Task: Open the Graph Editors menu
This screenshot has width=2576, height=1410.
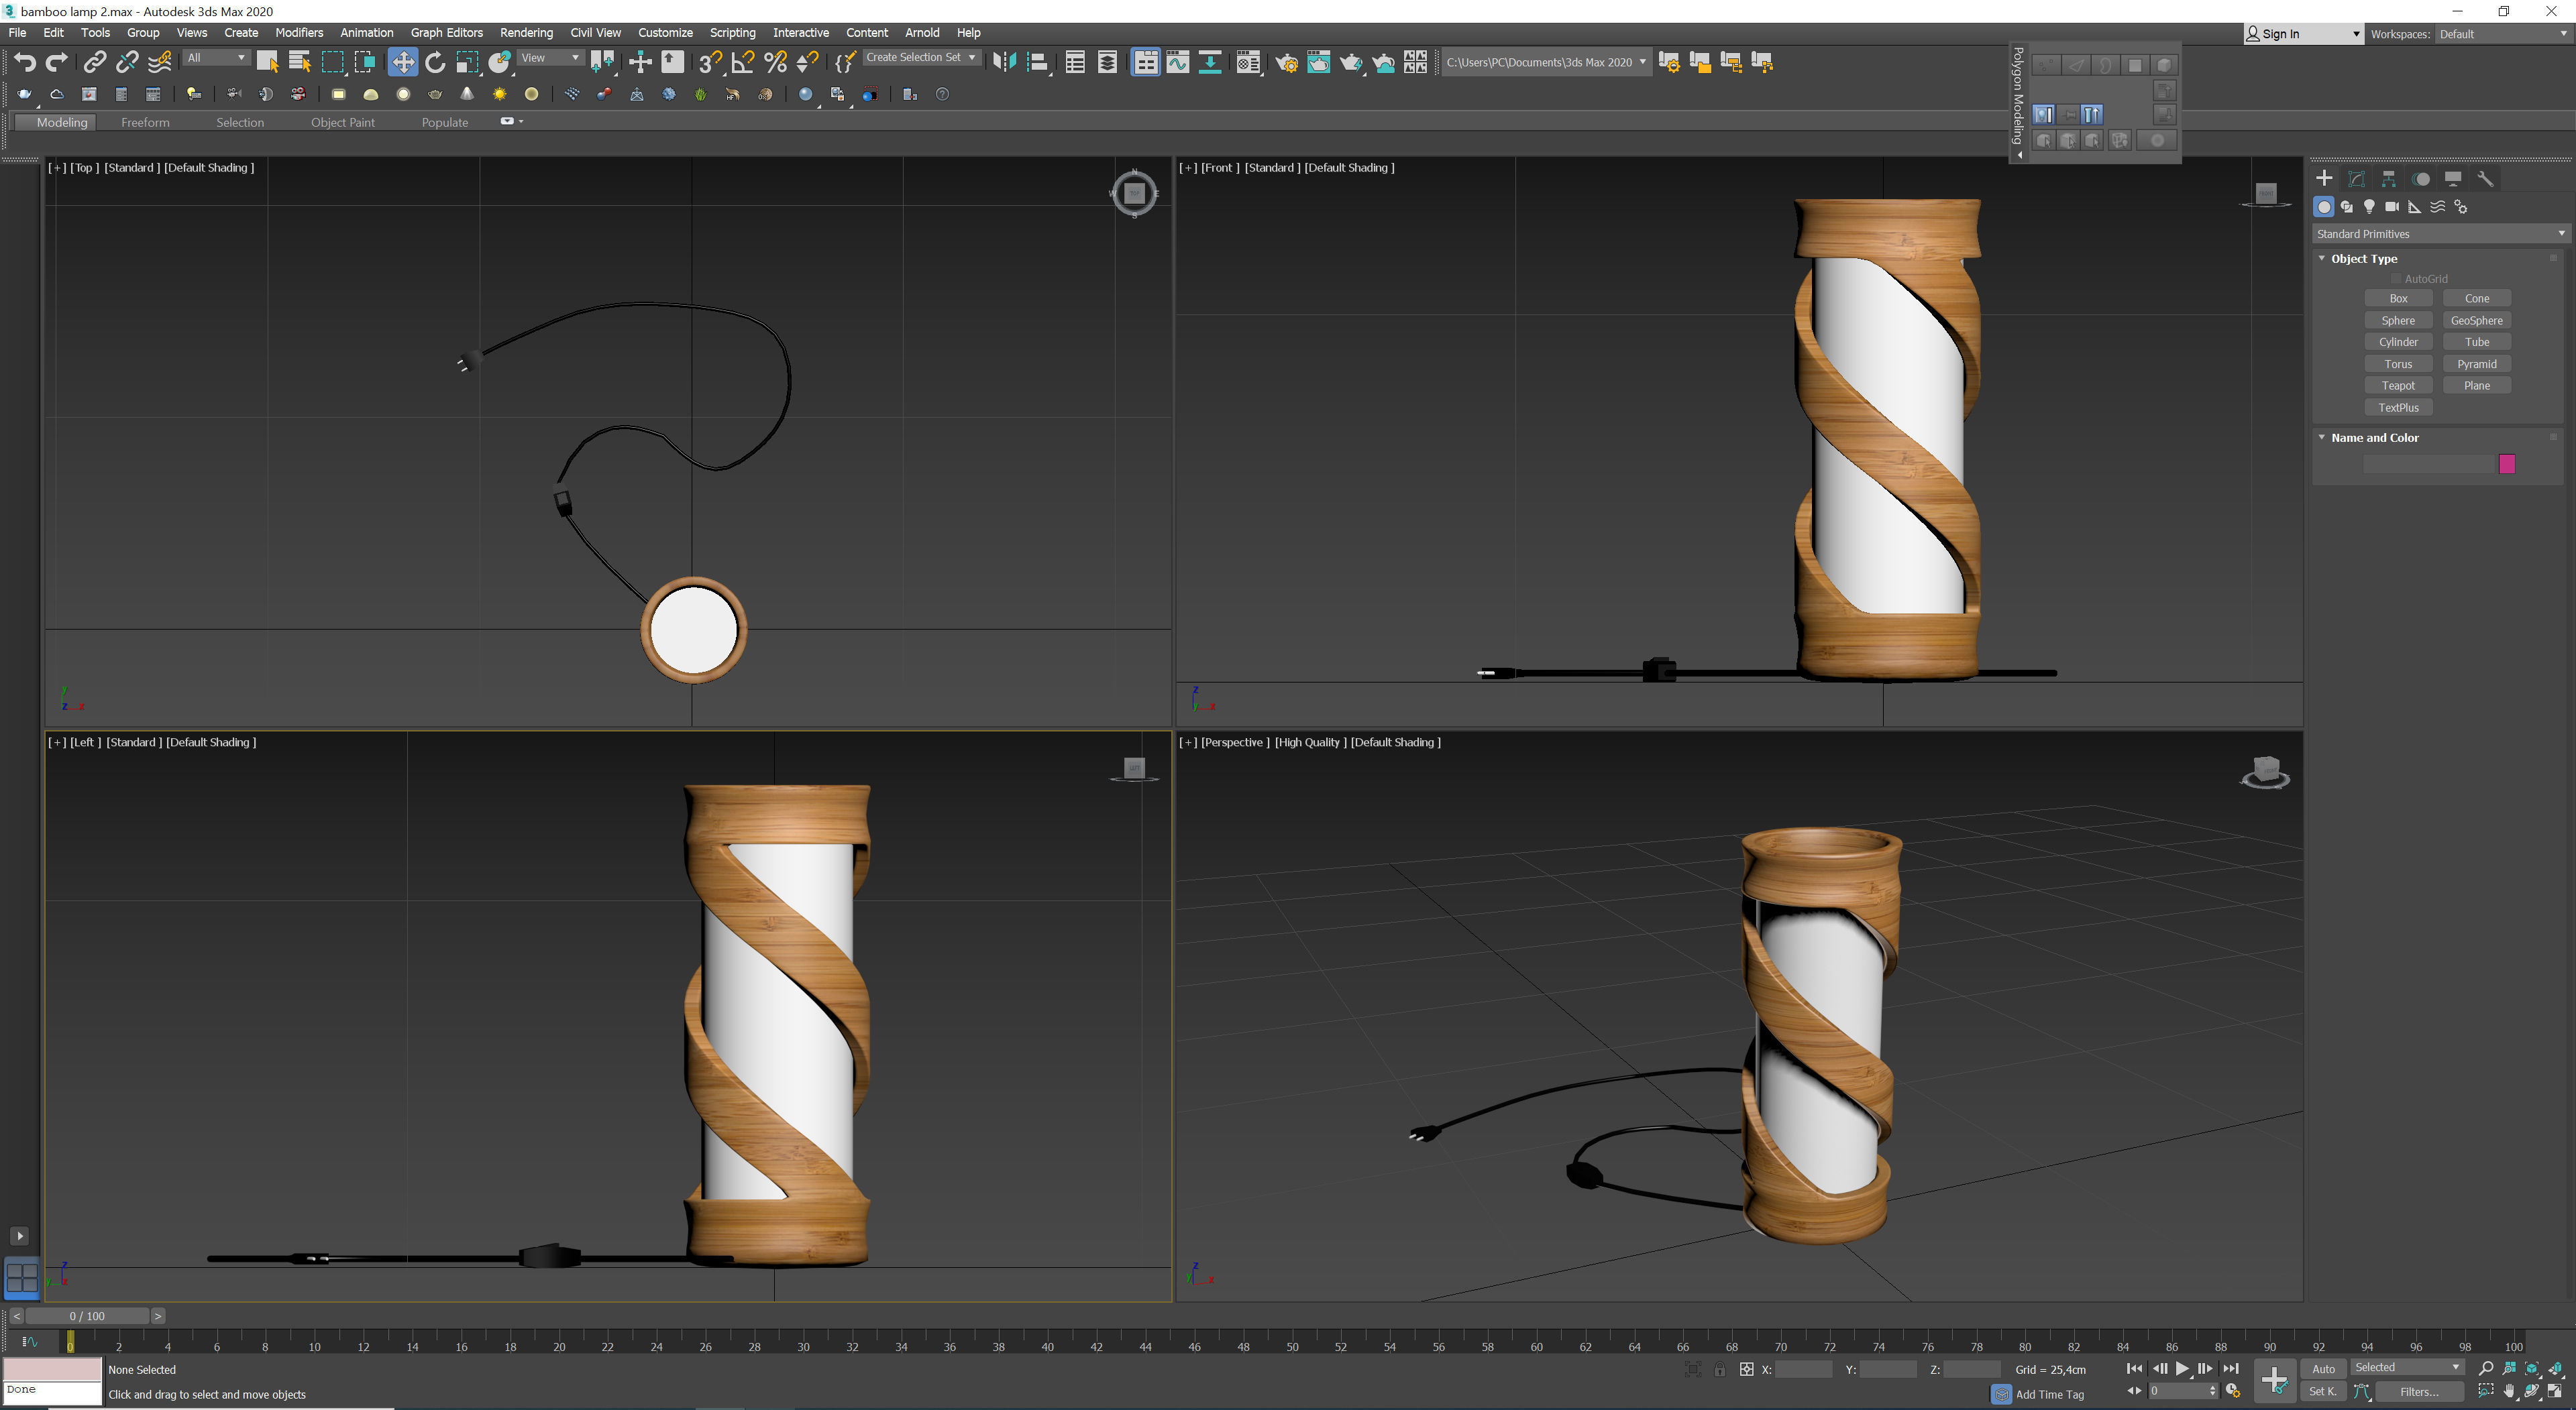Action: 446,33
